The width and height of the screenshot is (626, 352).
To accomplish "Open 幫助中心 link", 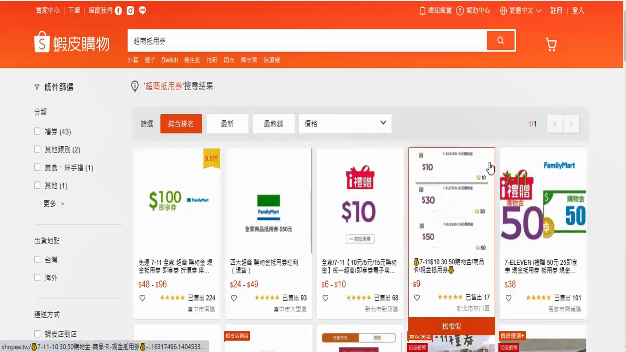I will tap(478, 10).
